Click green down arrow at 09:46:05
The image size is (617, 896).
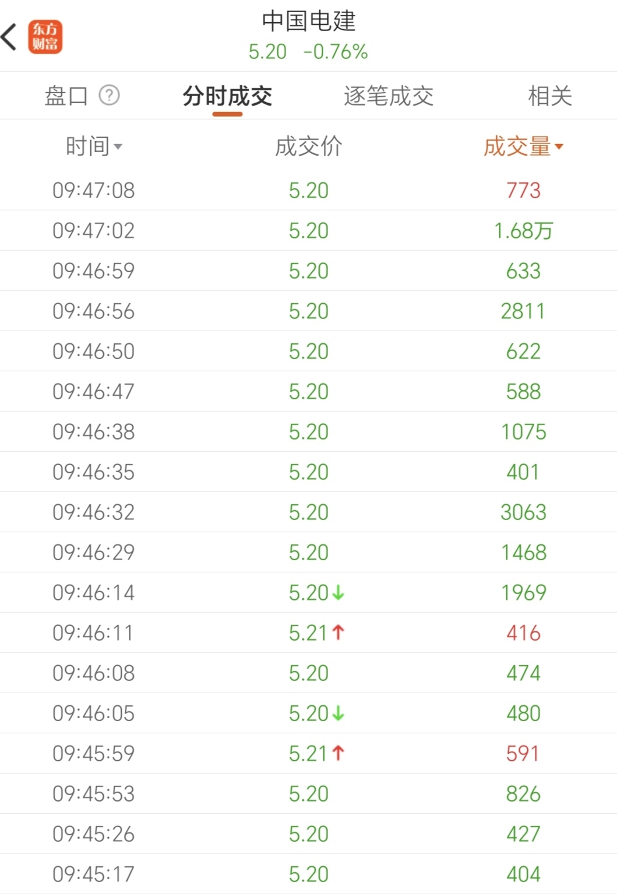339,714
